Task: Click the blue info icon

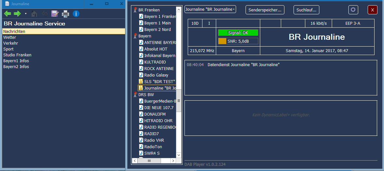Action: point(76,14)
